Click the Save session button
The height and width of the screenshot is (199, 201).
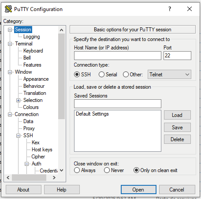(x=177, y=128)
